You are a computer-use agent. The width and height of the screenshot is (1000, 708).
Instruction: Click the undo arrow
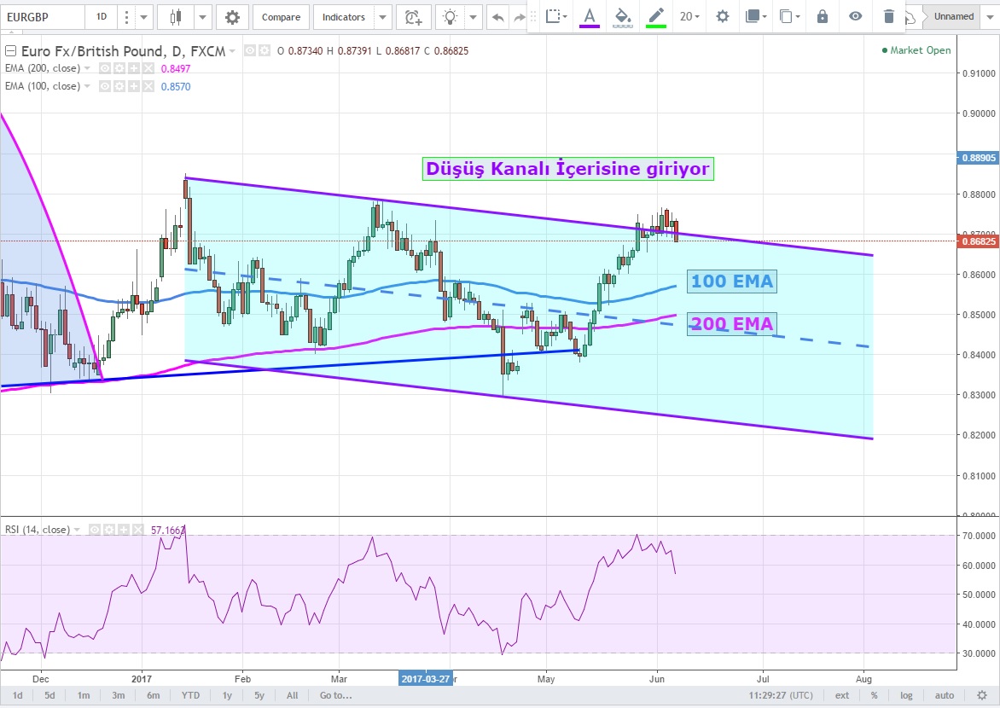pyautogui.click(x=497, y=17)
